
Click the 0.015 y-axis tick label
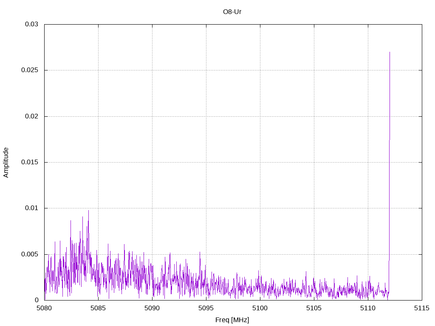tap(29, 162)
